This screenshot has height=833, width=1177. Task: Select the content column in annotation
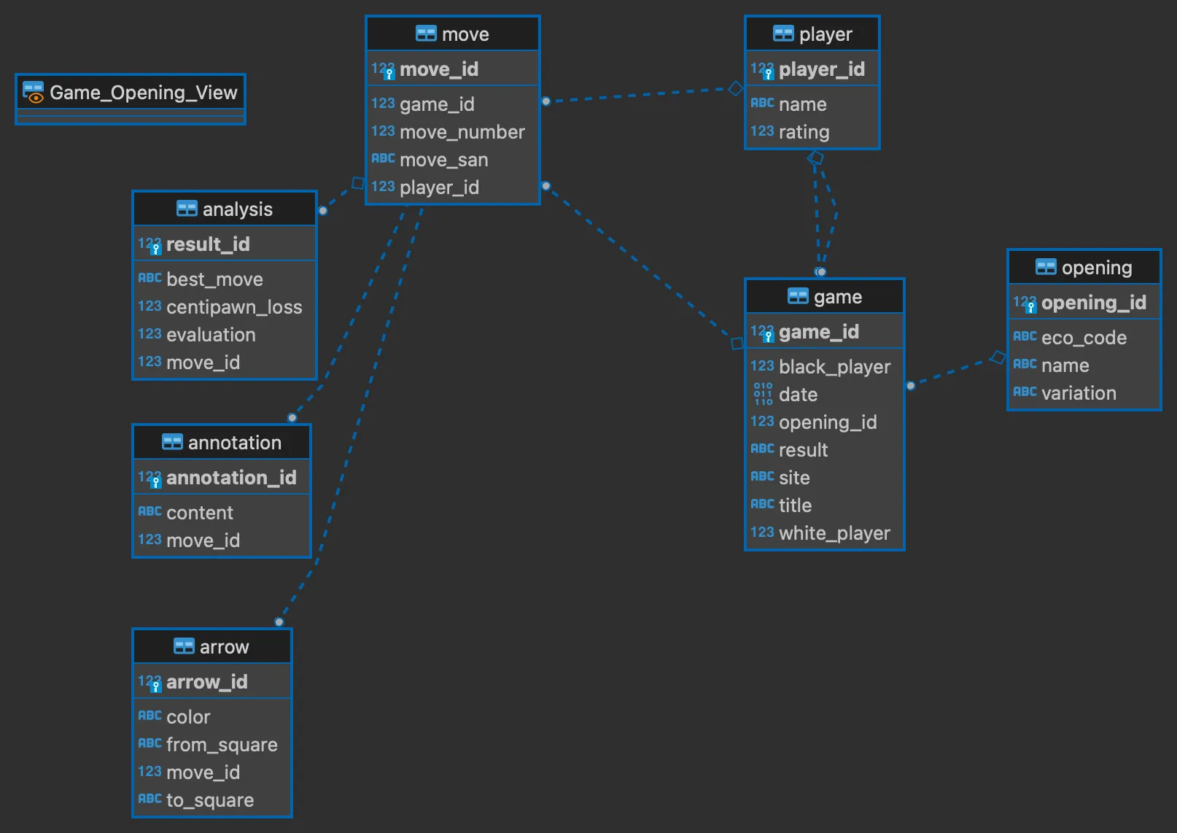click(x=199, y=512)
